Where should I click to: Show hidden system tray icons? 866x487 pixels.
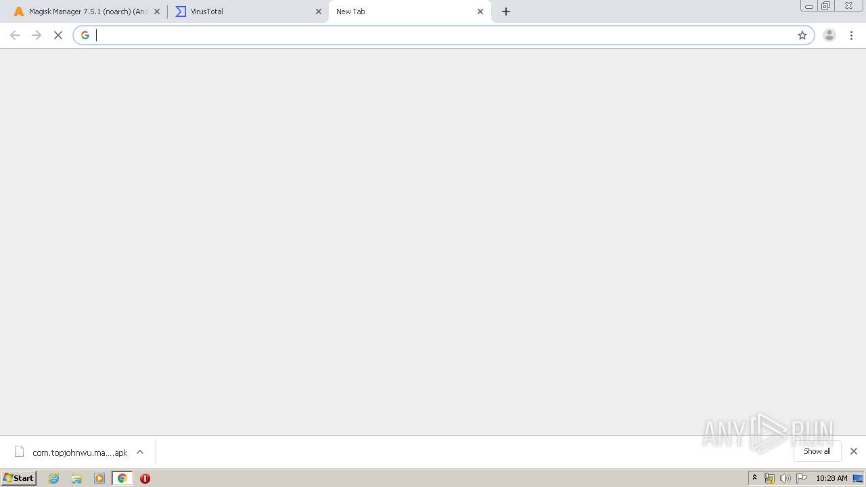click(x=755, y=478)
